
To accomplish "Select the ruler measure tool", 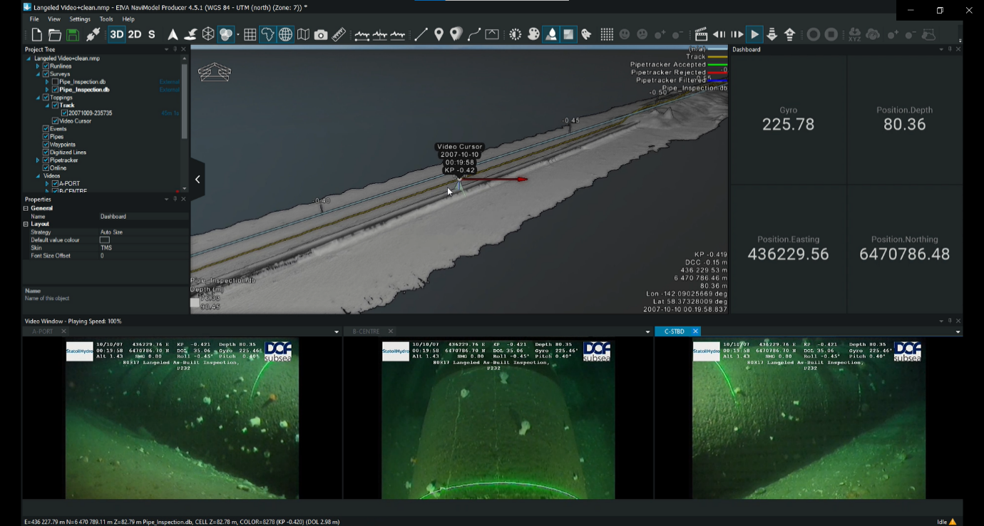I will [339, 34].
